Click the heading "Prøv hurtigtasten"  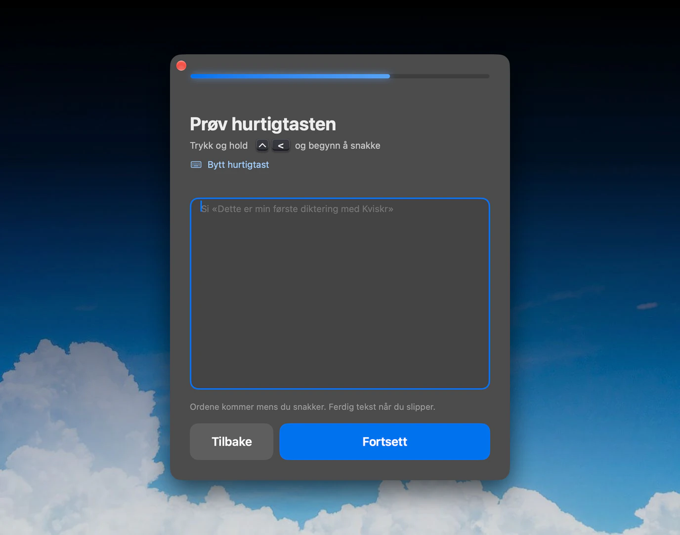(x=263, y=124)
